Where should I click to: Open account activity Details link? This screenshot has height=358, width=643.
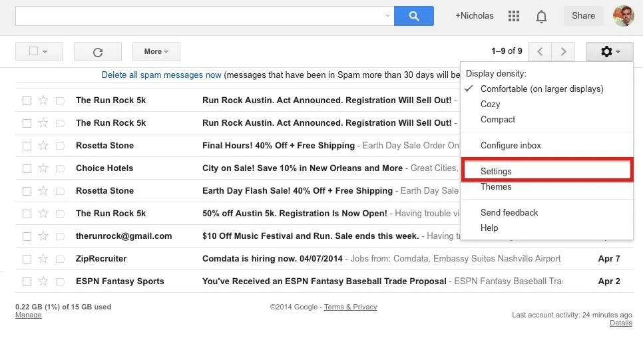(621, 323)
